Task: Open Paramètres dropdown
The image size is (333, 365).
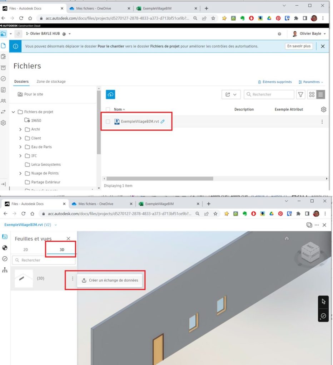Action: (x=311, y=82)
